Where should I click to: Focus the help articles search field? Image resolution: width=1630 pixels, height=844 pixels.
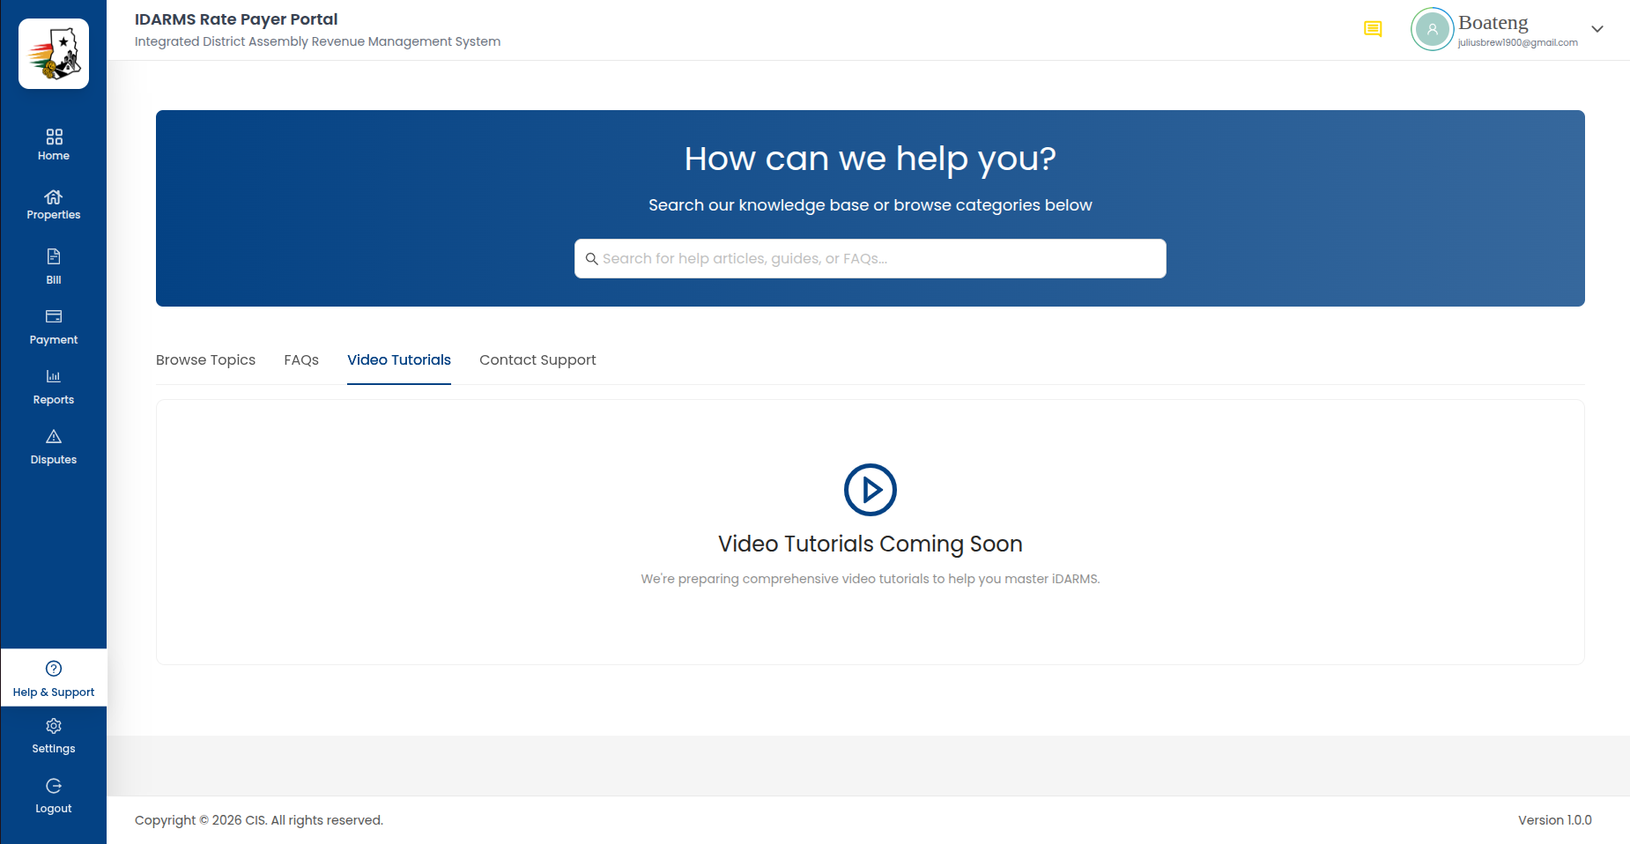click(871, 259)
